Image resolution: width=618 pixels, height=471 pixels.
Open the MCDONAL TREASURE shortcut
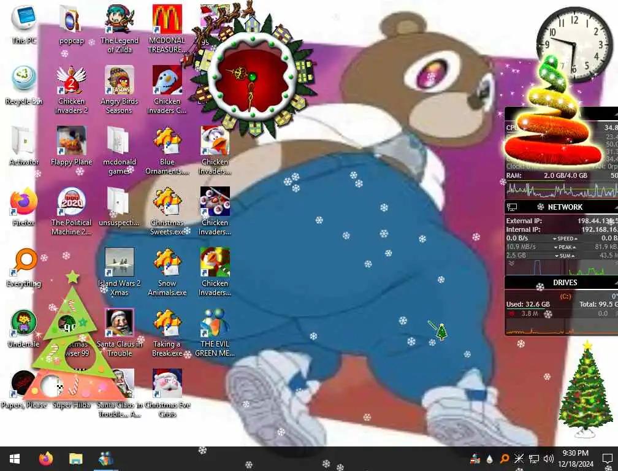(x=167, y=29)
